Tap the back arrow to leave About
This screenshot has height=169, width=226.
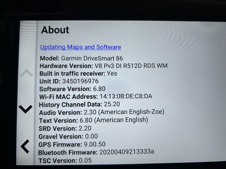point(25,146)
